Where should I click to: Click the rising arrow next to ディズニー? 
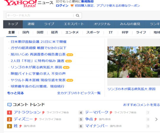(36, 119)
